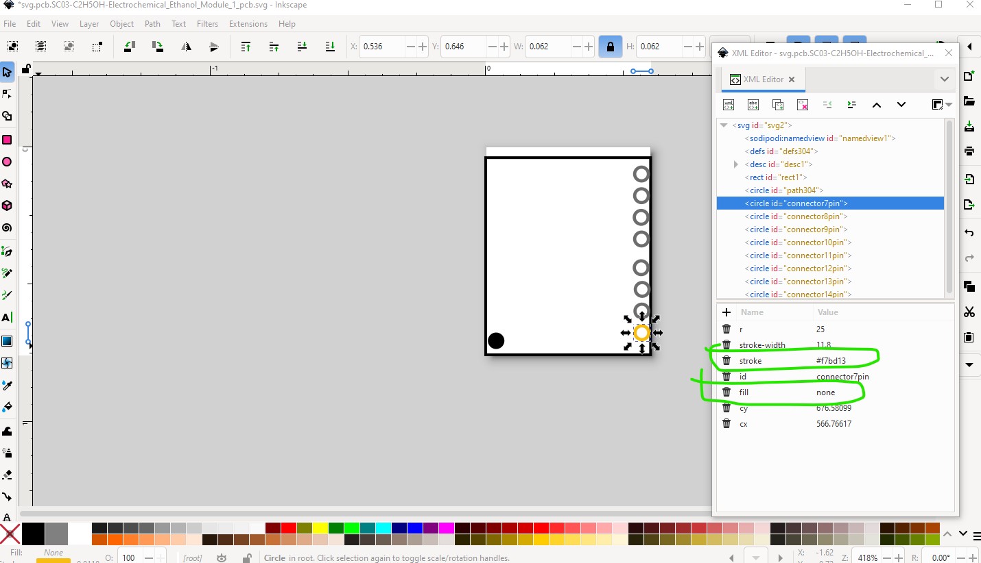The height and width of the screenshot is (563, 981).
Task: Click the pure red palette swatch
Action: [x=288, y=528]
